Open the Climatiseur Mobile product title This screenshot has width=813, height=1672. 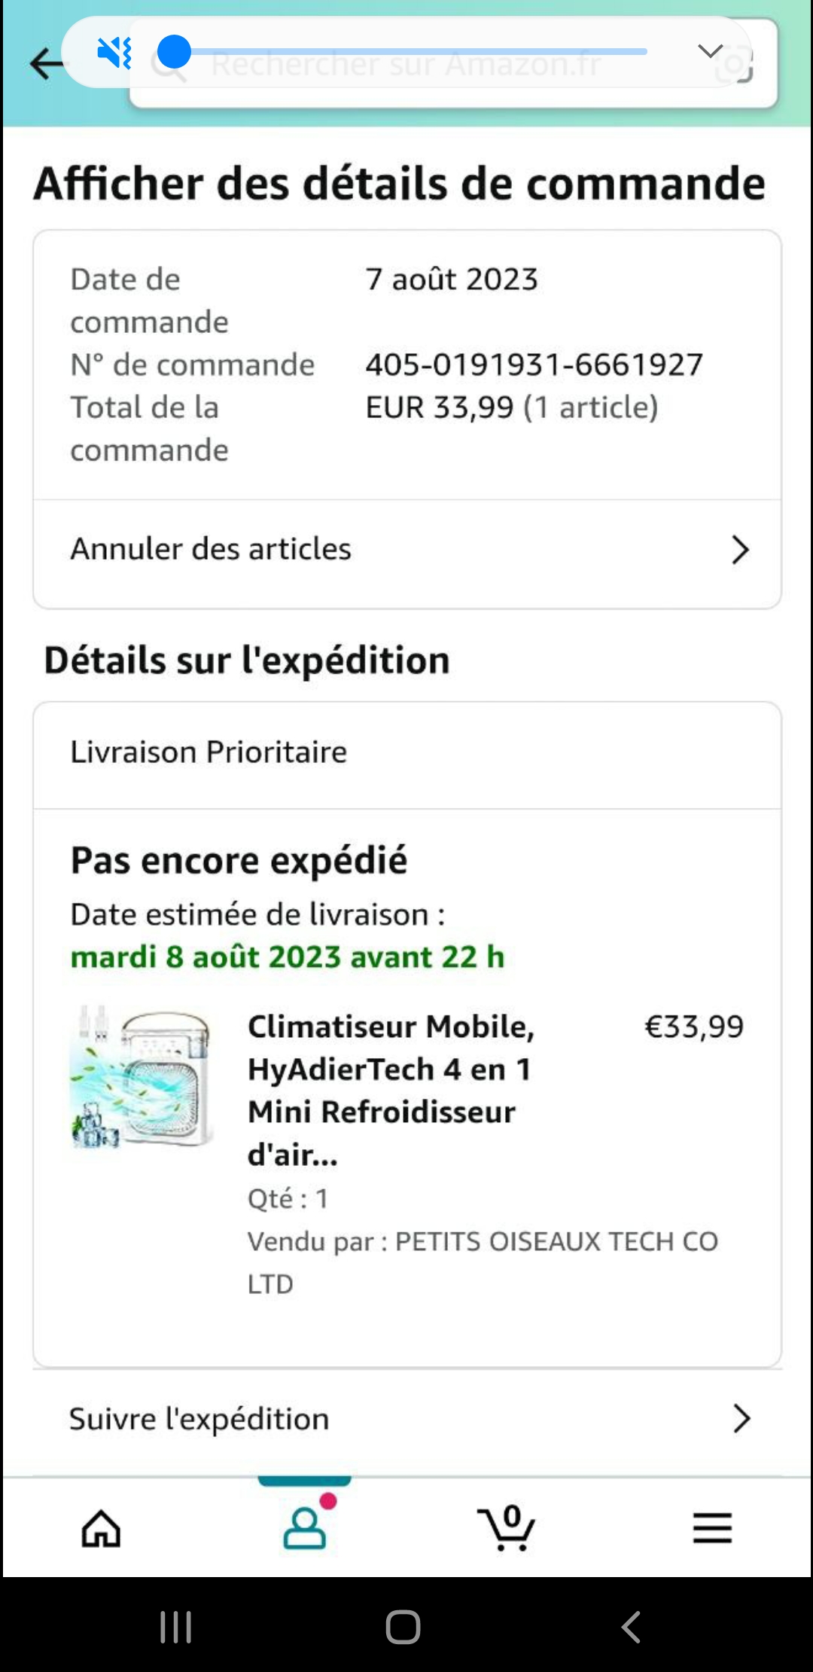(391, 1089)
